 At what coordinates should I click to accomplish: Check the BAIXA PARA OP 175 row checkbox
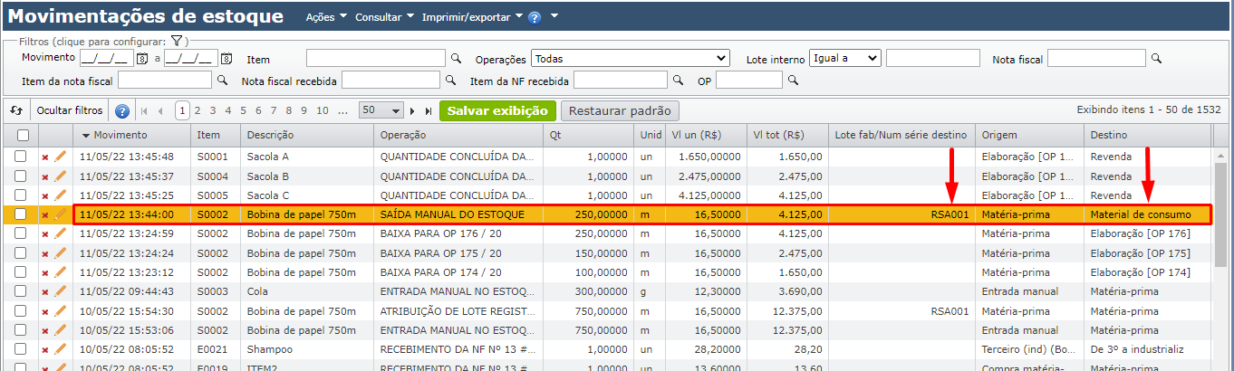click(21, 253)
